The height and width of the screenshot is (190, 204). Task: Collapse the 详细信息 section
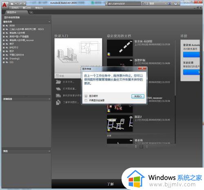click(49, 99)
